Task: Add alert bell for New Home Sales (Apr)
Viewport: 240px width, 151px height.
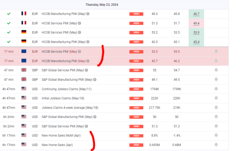Action: [216, 144]
